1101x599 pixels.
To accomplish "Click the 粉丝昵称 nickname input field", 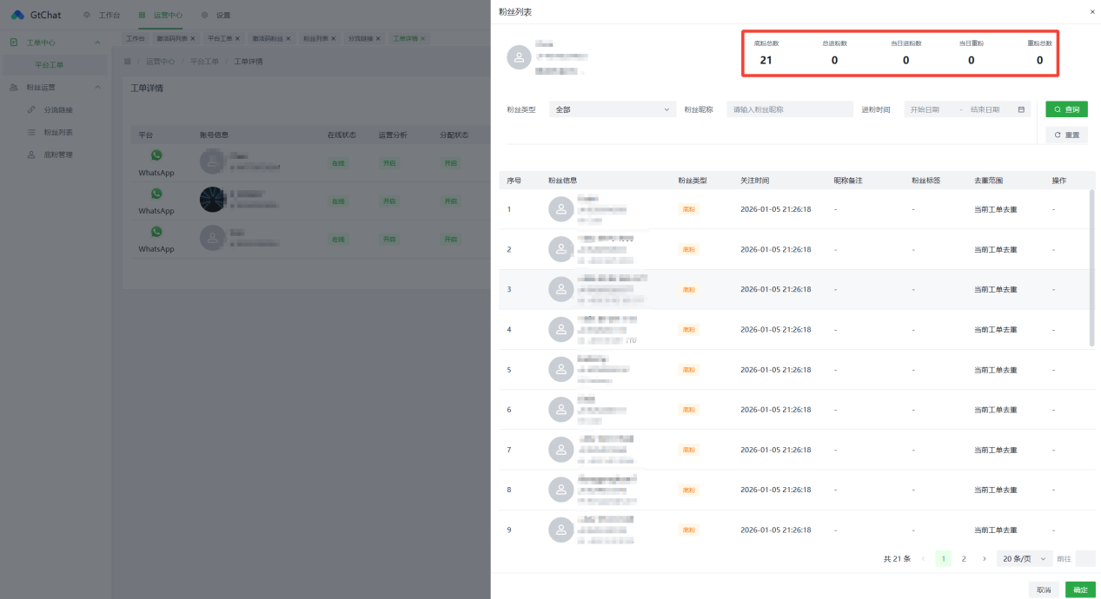I will [789, 109].
